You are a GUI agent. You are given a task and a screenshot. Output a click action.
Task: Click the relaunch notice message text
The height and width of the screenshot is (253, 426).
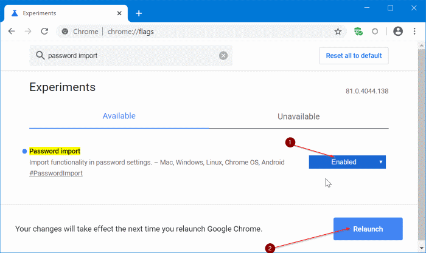[x=139, y=229]
